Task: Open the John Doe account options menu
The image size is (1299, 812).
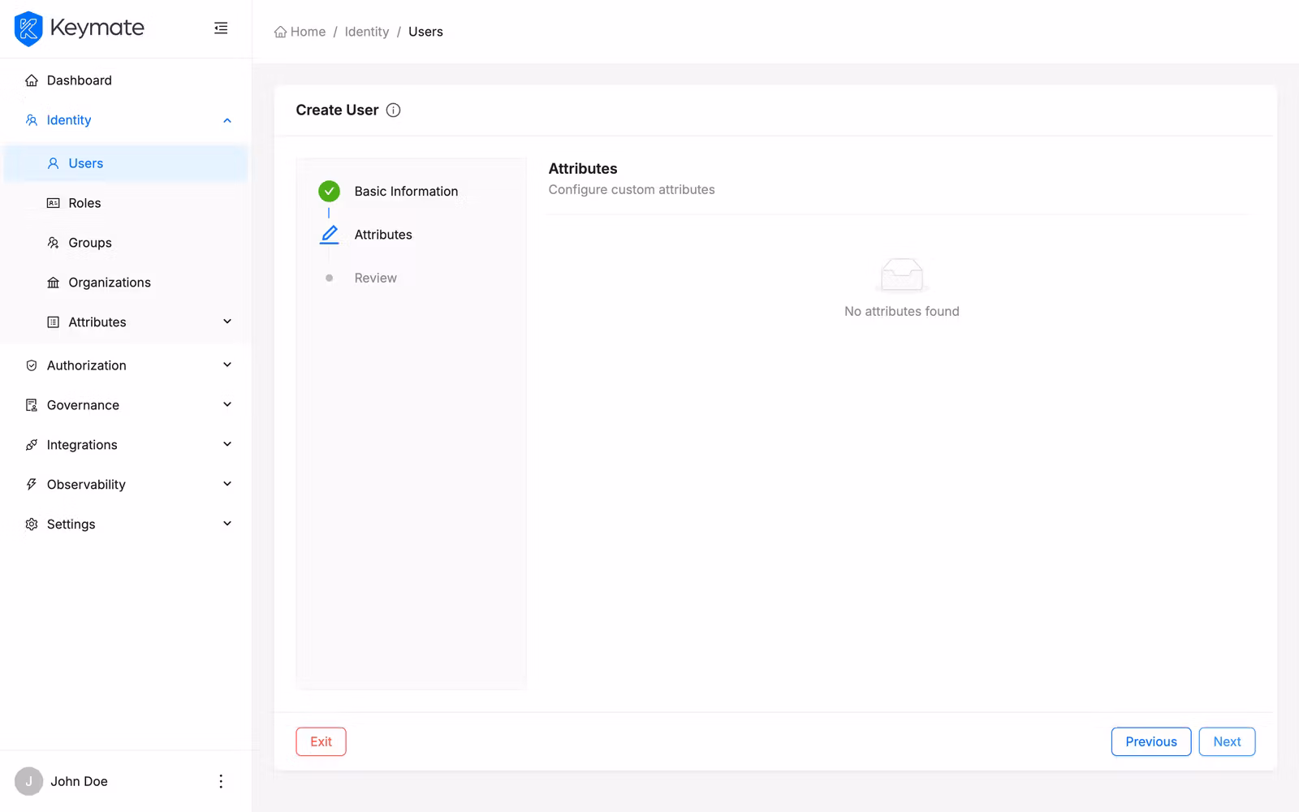Action: 220,780
